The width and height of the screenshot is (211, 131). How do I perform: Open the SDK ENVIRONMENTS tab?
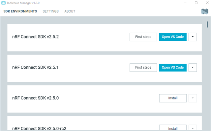pyautogui.click(x=20, y=11)
